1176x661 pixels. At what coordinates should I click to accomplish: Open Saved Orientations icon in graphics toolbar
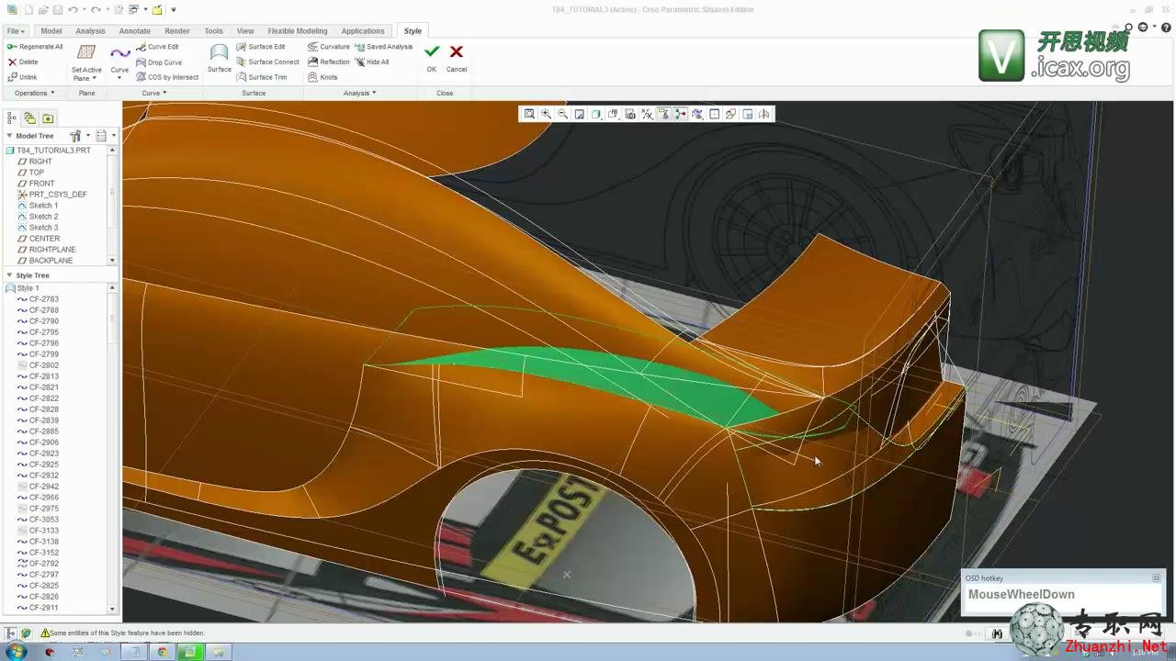[x=613, y=114]
